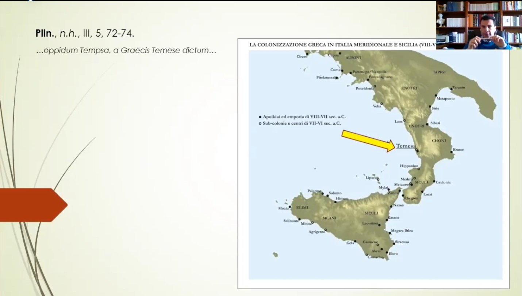Screen dimensions: 522x296
Task: Click the Liparai island marker
Action: click(x=378, y=179)
